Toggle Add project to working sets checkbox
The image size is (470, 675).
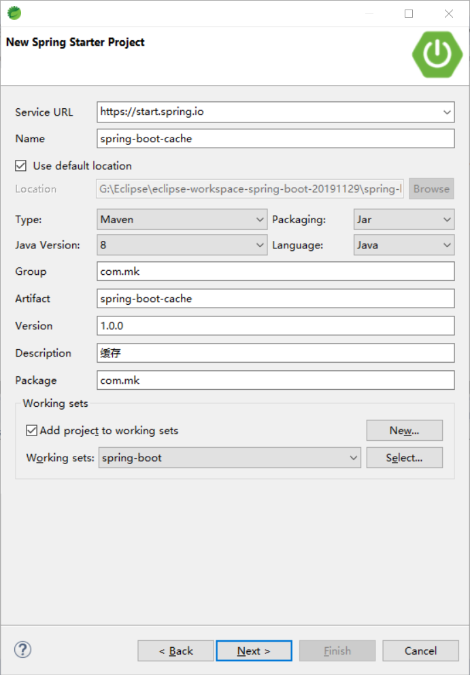(32, 430)
